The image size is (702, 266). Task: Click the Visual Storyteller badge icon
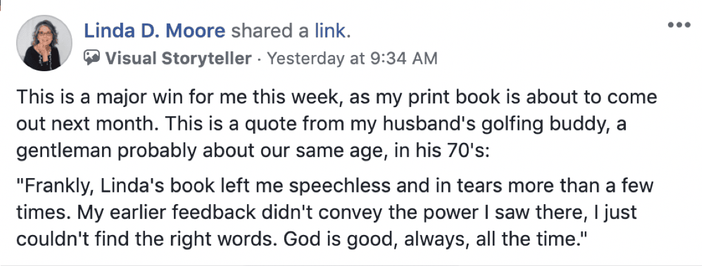(x=92, y=59)
